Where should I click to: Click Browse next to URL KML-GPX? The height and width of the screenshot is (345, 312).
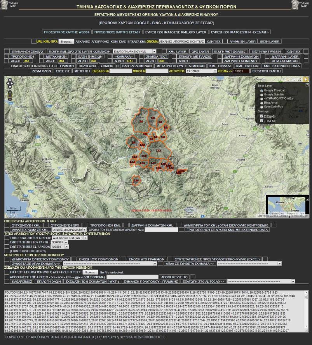(66, 41)
